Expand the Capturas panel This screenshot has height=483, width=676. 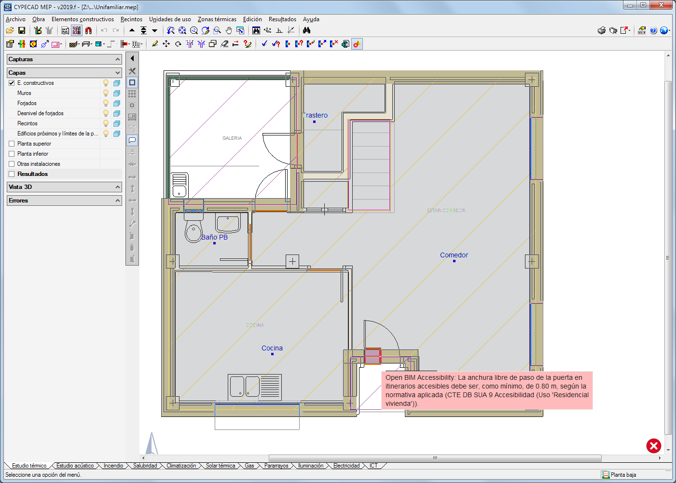pos(64,59)
